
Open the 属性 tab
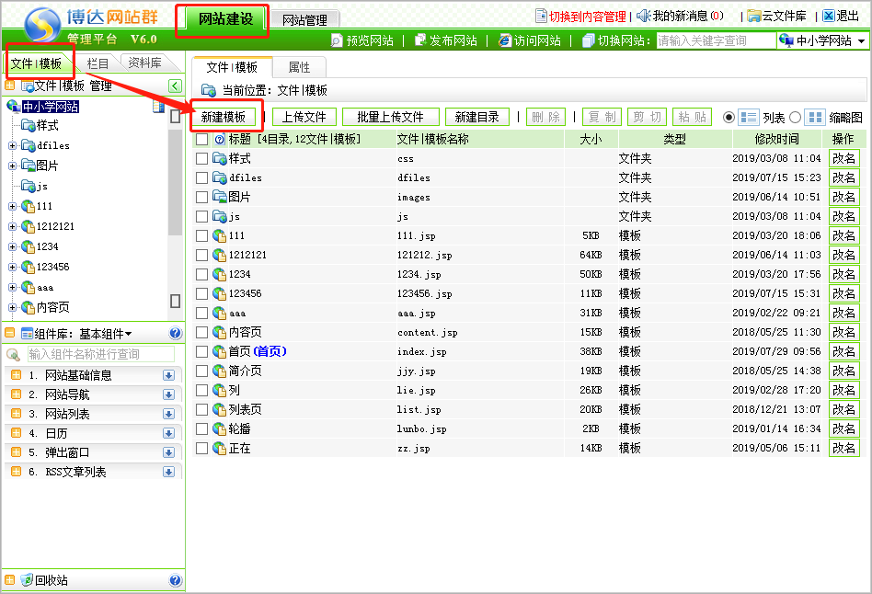coord(299,67)
